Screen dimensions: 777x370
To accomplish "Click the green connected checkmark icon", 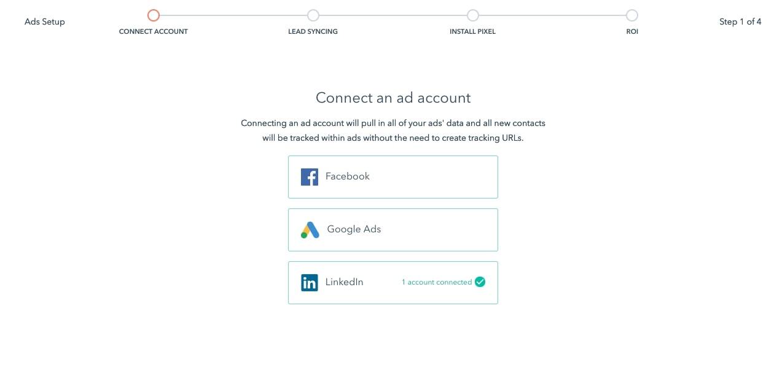I will coord(480,282).
